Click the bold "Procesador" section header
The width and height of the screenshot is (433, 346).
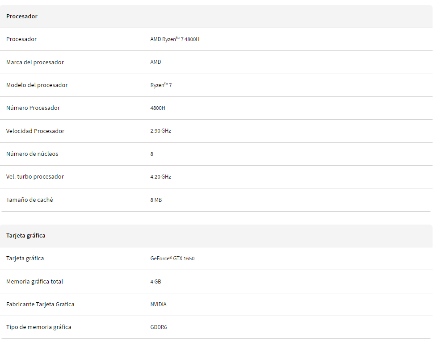tap(22, 16)
